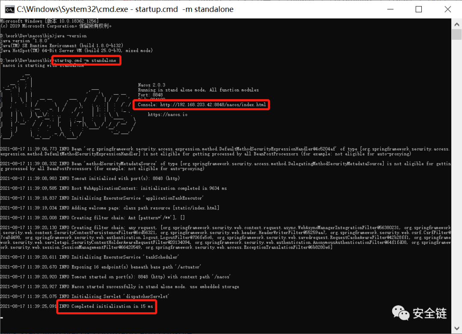The width and height of the screenshot is (462, 334).
Task: Click 'Running in stand alone mode' line
Action: (x=198, y=90)
